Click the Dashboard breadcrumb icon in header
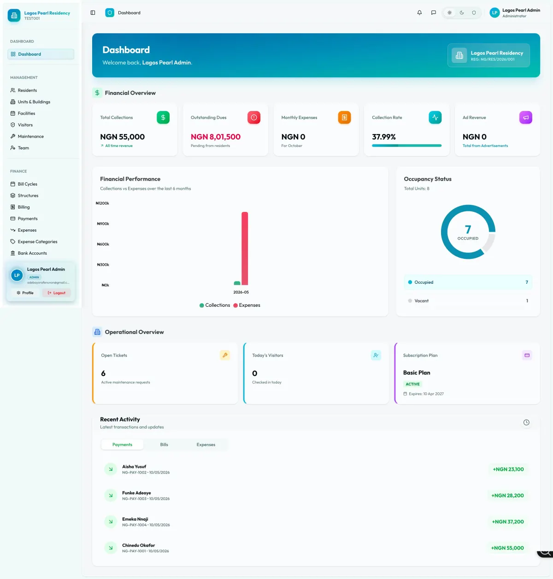The height and width of the screenshot is (579, 553). pos(110,13)
